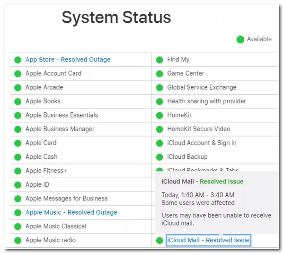Viewport: 284px width, 254px height.
Task: Select the Apple Cash text
Action: pyautogui.click(x=42, y=157)
